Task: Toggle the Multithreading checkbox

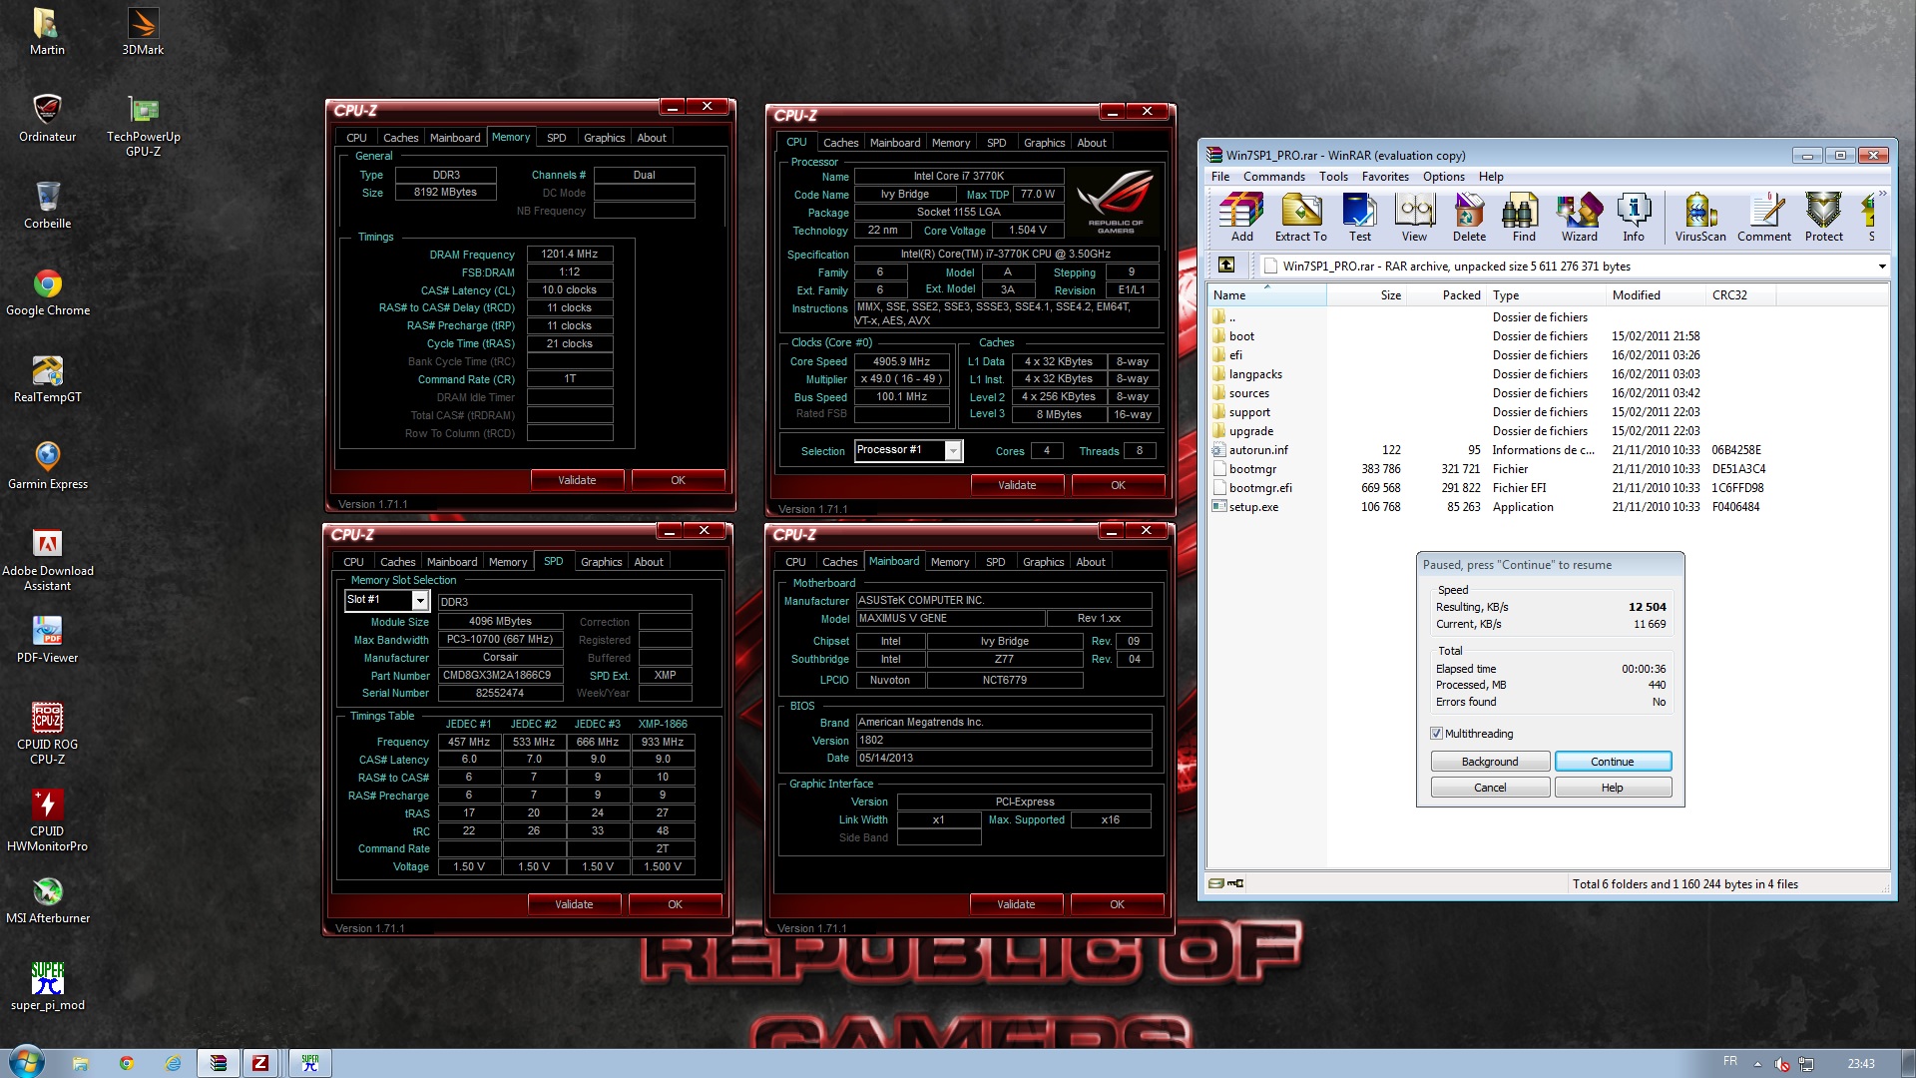Action: [x=1436, y=734]
